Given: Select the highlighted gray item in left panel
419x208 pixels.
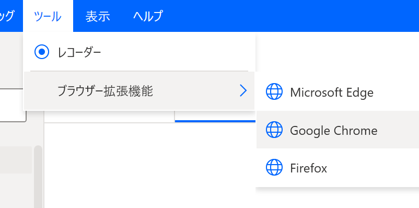Looking at the screenshot, I should pyautogui.click(x=16, y=159).
